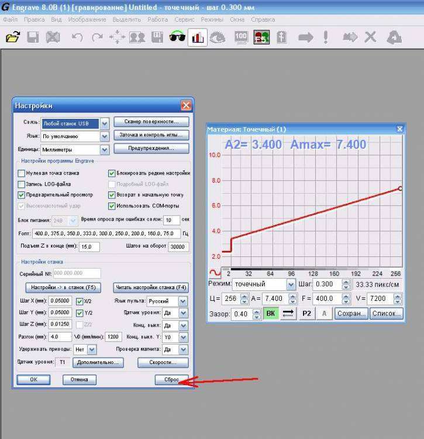This screenshot has width=424, height=439.
Task: Click the exclamation mark toolbar icon
Action: coord(326,37)
